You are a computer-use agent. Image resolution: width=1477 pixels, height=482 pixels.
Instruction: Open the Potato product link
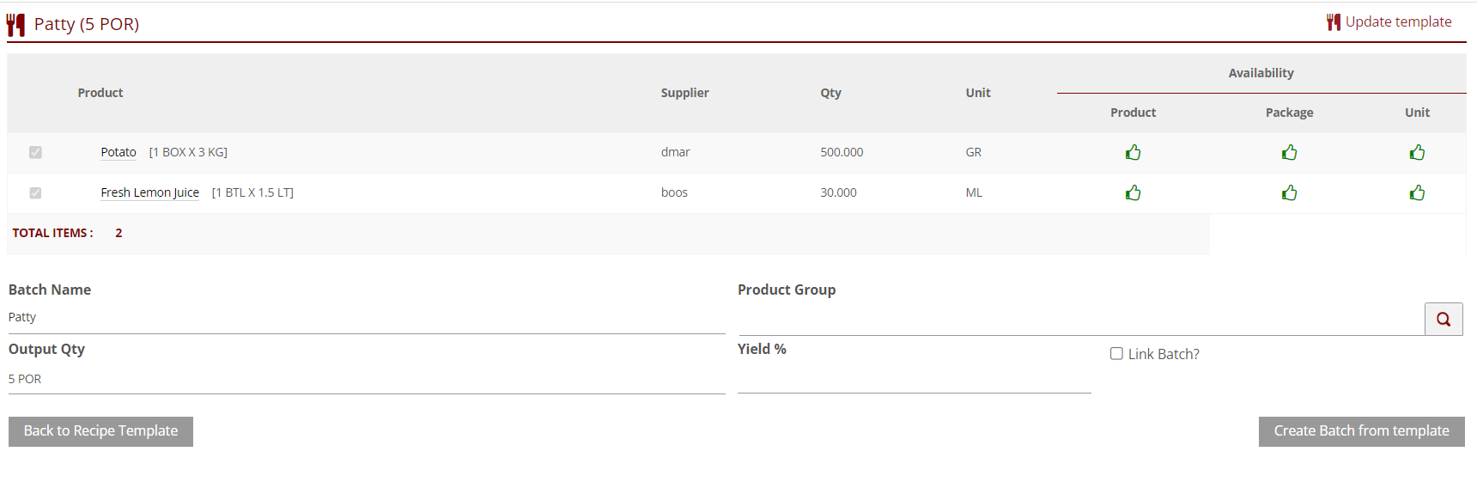pyautogui.click(x=119, y=152)
